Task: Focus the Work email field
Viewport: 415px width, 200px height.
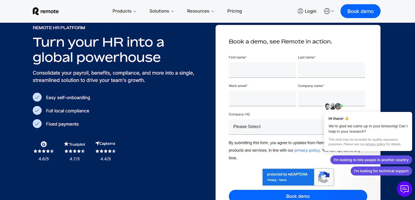Action: [x=262, y=98]
